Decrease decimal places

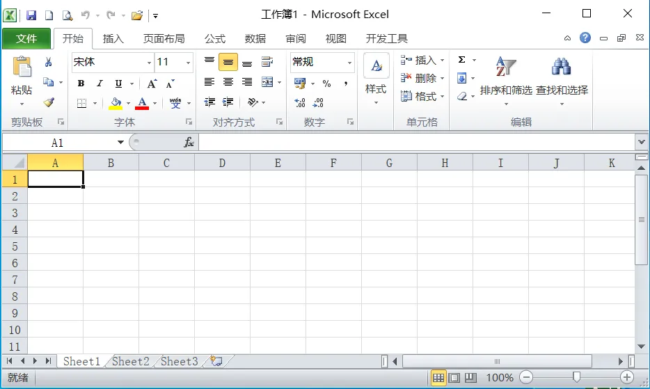point(318,102)
